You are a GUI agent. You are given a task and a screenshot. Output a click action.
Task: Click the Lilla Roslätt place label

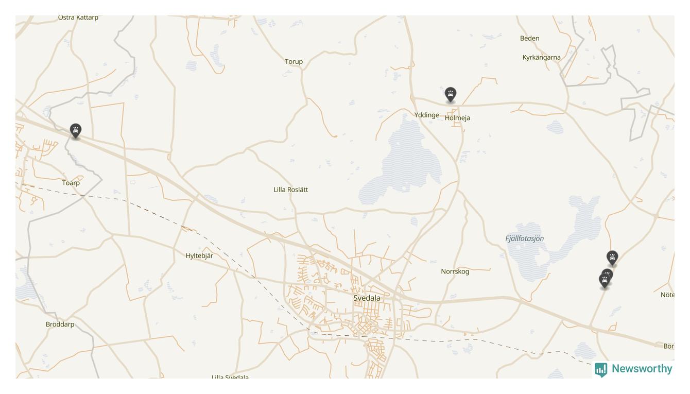tap(291, 190)
